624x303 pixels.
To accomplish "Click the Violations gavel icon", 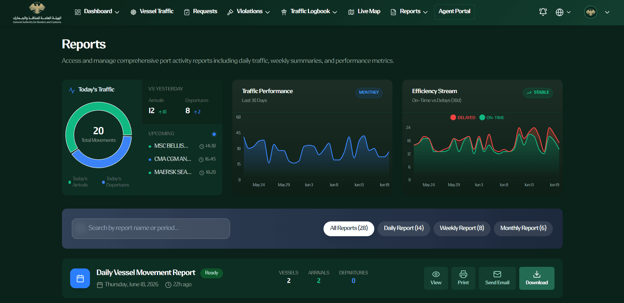I will 230,12.
